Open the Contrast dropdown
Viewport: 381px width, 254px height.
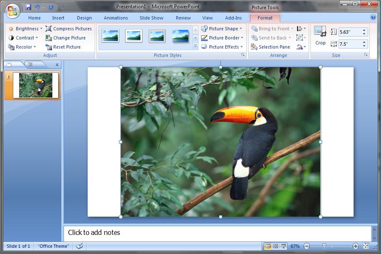pyautogui.click(x=23, y=38)
